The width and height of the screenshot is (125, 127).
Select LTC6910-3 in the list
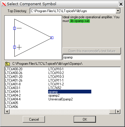pos(56,77)
